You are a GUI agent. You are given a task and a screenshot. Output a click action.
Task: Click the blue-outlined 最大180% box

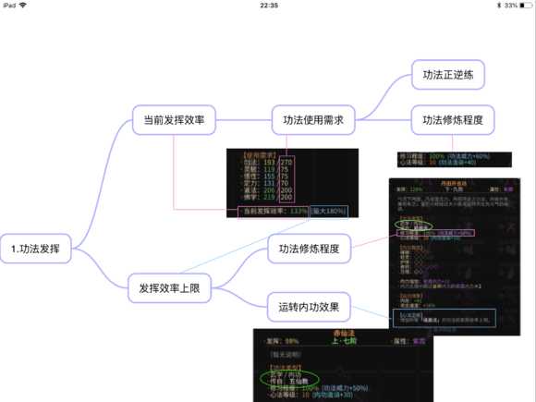(x=328, y=211)
